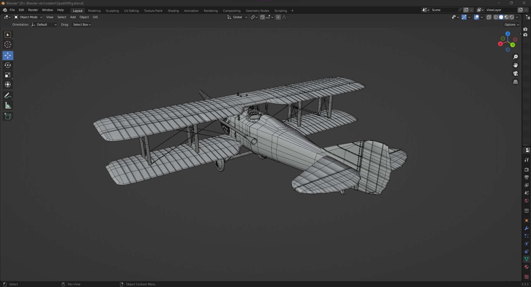Open the Modifier properties tab
The width and height of the screenshot is (531, 287).
pyautogui.click(x=527, y=228)
